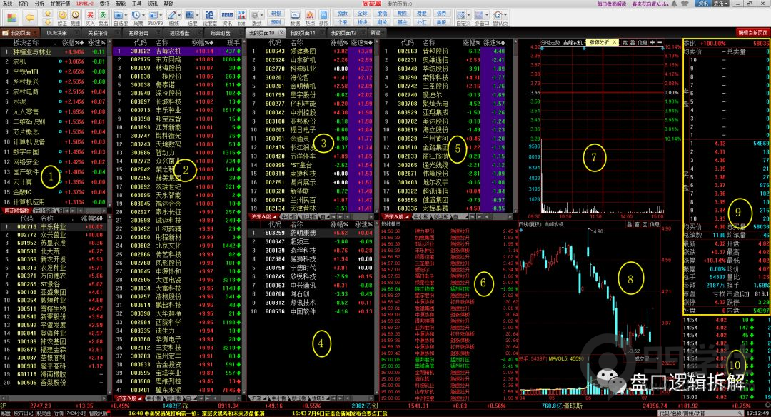Switch to the DDE决策 tab
771x417 pixels.
pyautogui.click(x=56, y=33)
